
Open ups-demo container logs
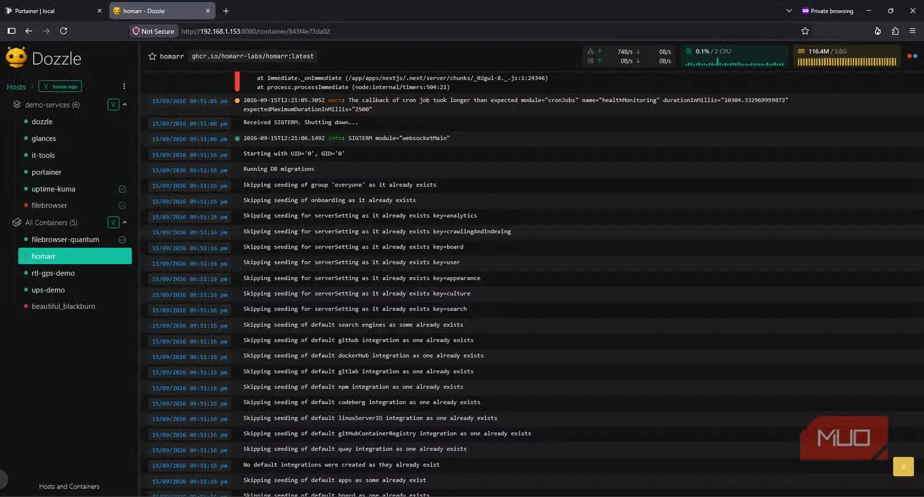point(48,290)
